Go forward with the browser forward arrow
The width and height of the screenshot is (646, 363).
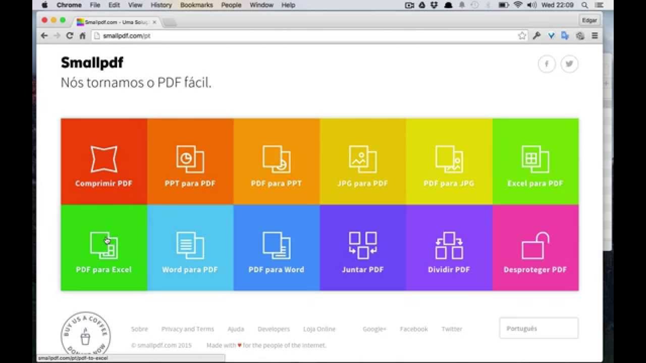coord(57,36)
